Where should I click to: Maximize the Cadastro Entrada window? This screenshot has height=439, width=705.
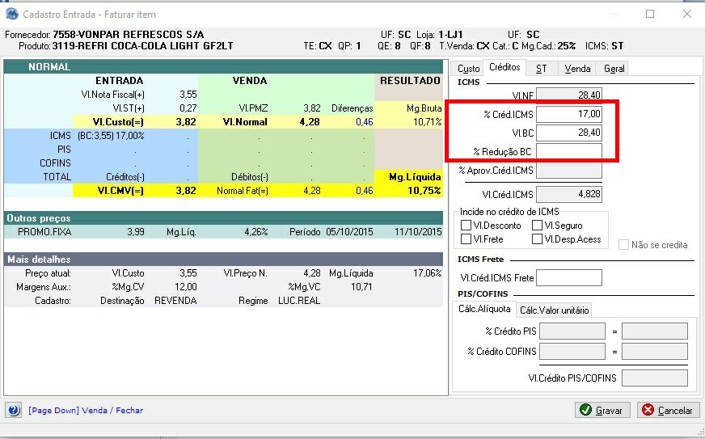click(x=650, y=14)
